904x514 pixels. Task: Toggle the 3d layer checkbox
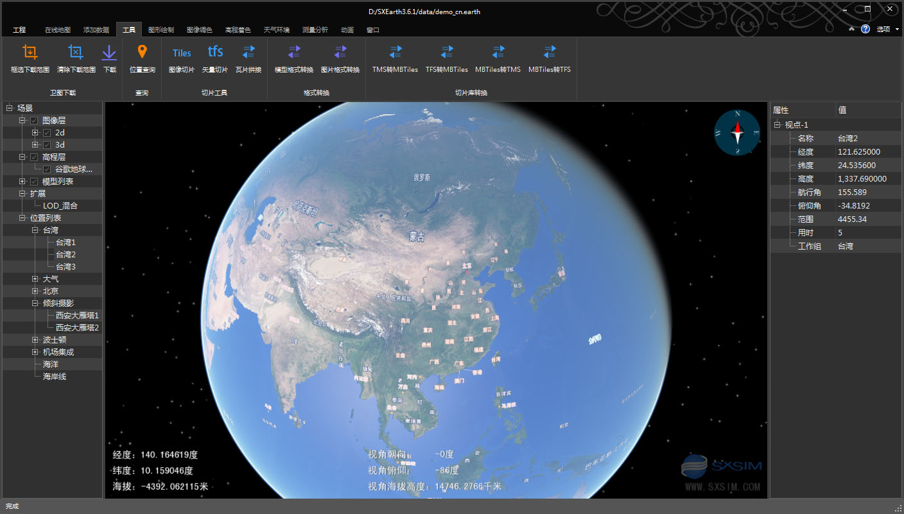[x=47, y=144]
